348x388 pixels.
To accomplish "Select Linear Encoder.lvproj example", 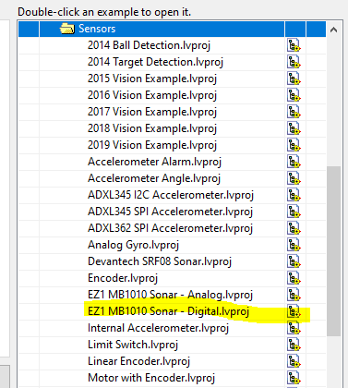I will point(138,361).
